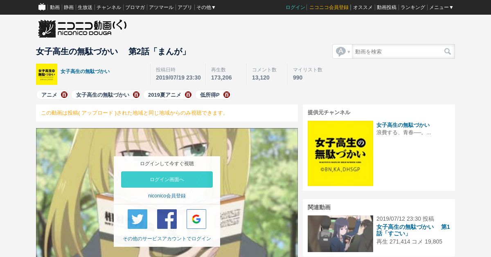Click the mylist count 990
This screenshot has height=257, width=491.
coord(298,78)
